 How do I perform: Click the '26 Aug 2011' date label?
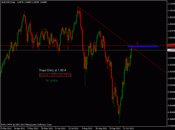101,128
